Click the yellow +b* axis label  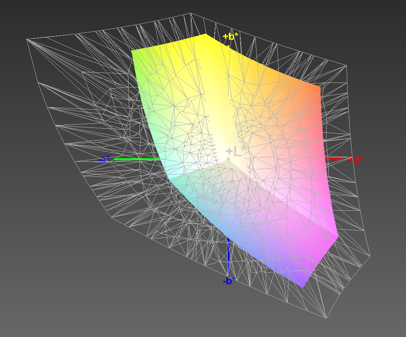(x=230, y=36)
